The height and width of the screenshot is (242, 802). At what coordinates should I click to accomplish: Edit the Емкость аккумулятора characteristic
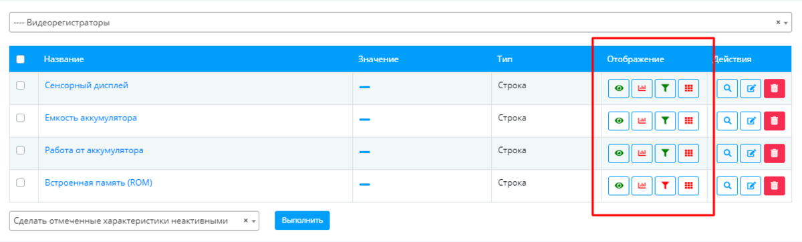point(751,121)
